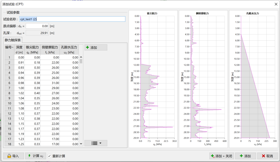This screenshot has height=162, width=280.
Task: Click the 取消 cancel button
Action: [x=267, y=156]
